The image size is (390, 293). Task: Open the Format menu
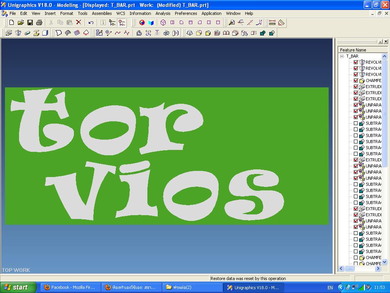(67, 13)
